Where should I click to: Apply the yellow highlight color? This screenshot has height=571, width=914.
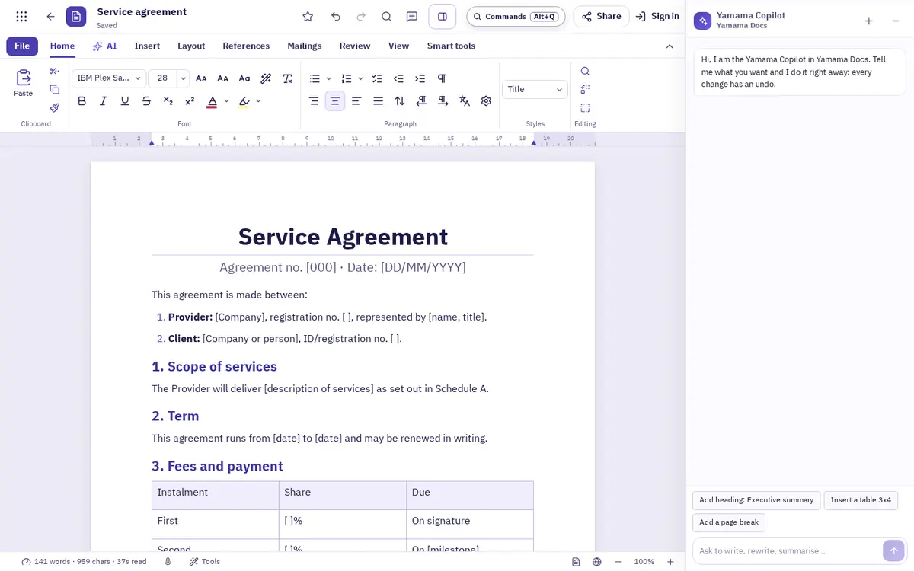tap(244, 100)
